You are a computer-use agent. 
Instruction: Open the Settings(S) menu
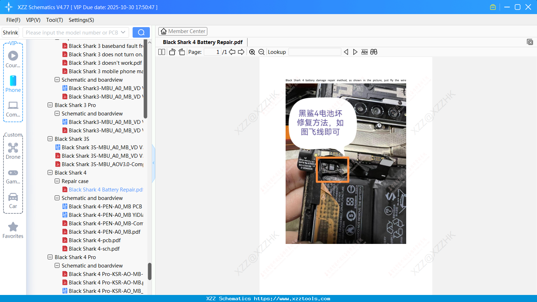[x=81, y=20]
